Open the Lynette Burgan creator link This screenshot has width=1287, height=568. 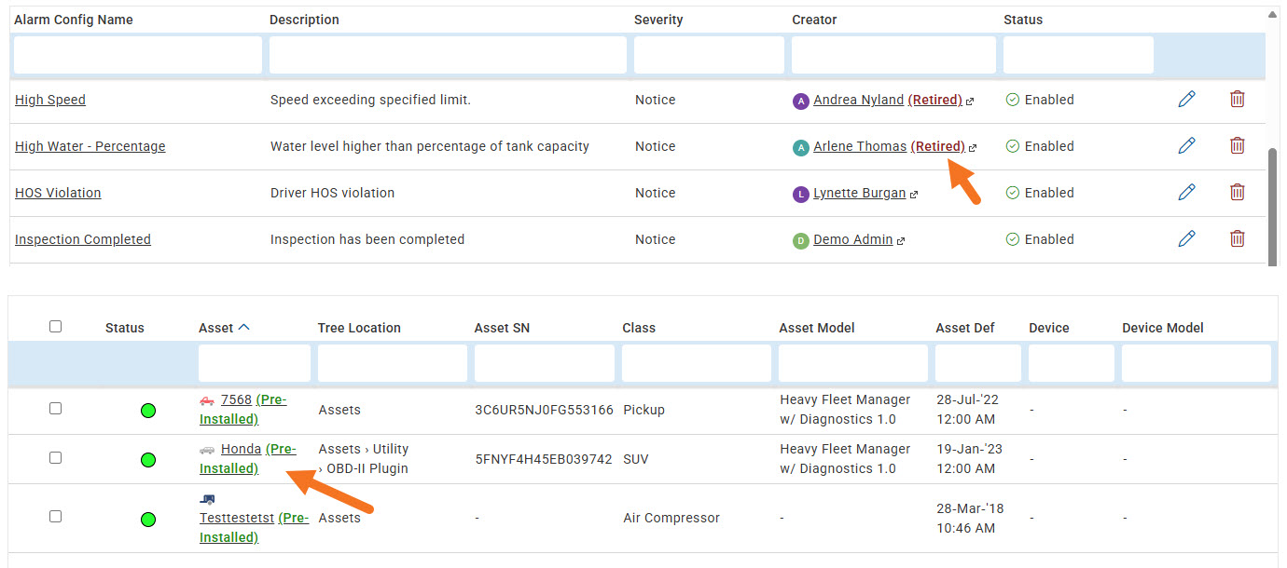[x=860, y=193]
